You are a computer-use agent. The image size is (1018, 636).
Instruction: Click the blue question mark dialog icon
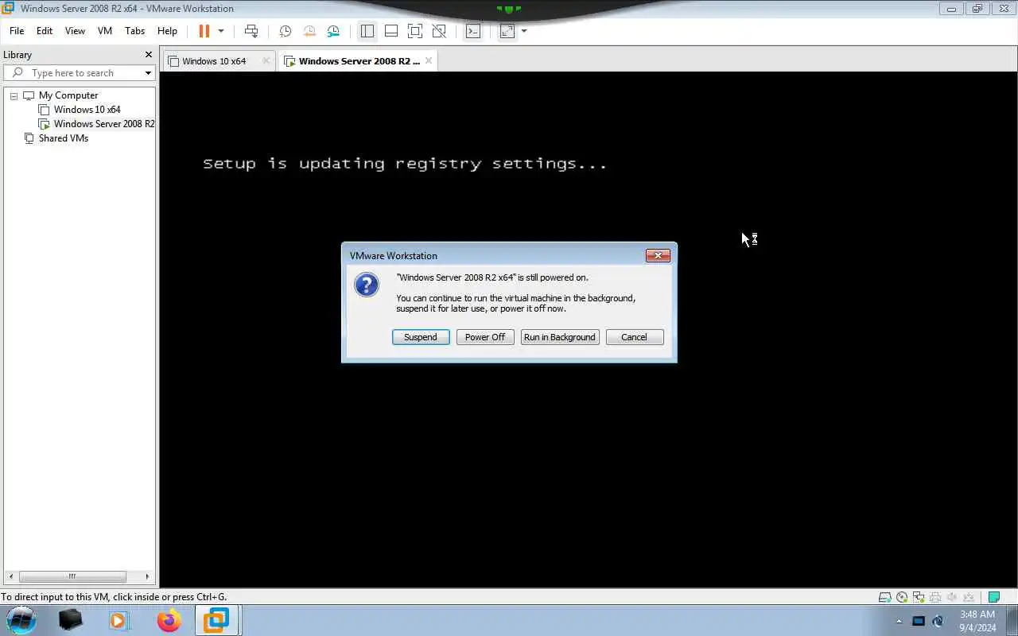(367, 285)
